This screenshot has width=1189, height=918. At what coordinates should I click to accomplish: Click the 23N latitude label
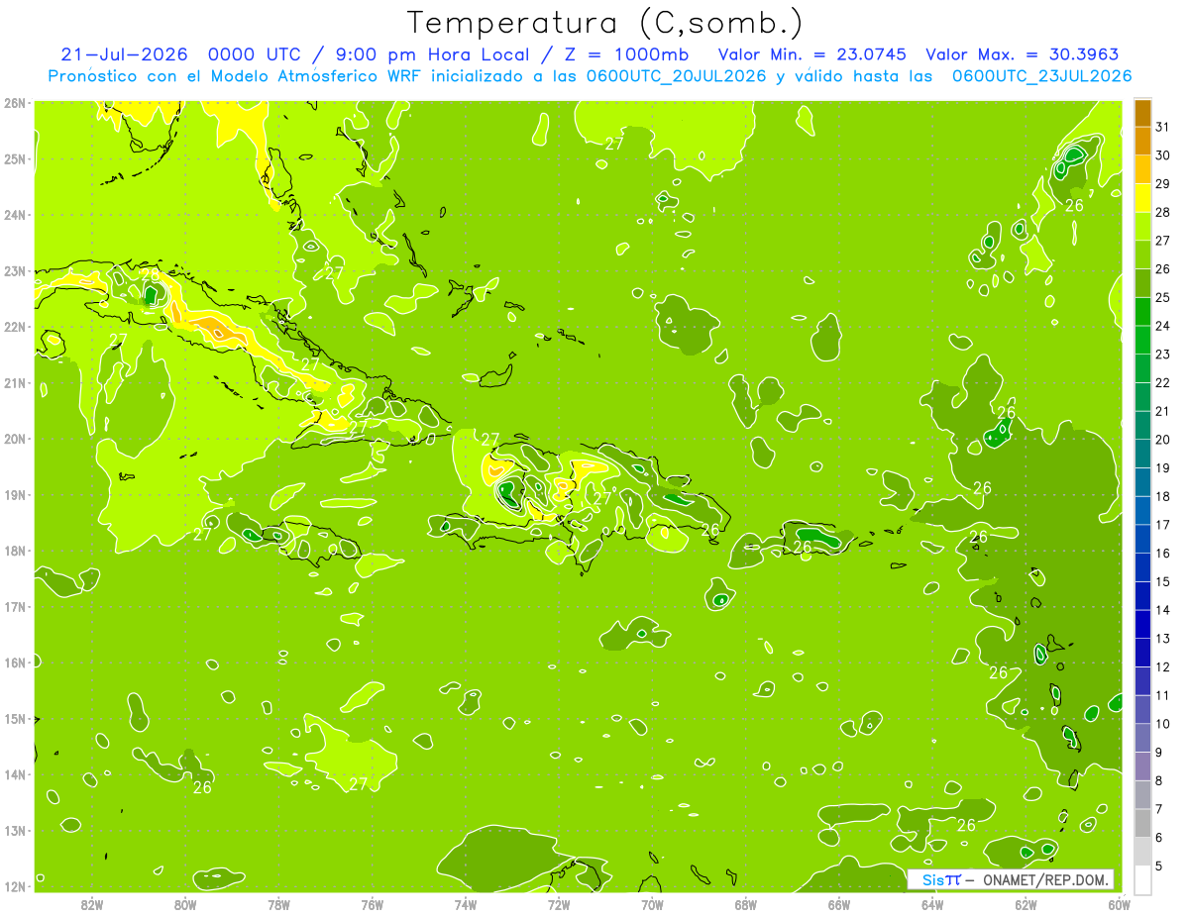point(15,270)
